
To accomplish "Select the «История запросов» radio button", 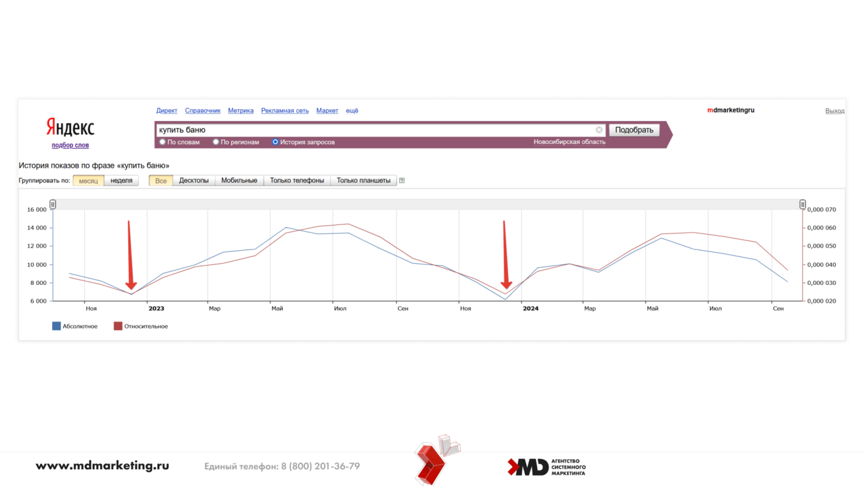I will (275, 142).
